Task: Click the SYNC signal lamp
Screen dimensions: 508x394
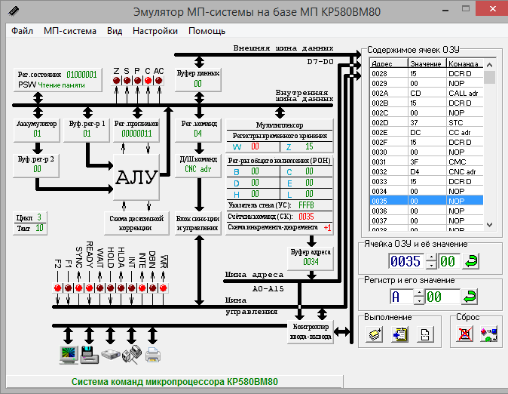Action: (78, 288)
